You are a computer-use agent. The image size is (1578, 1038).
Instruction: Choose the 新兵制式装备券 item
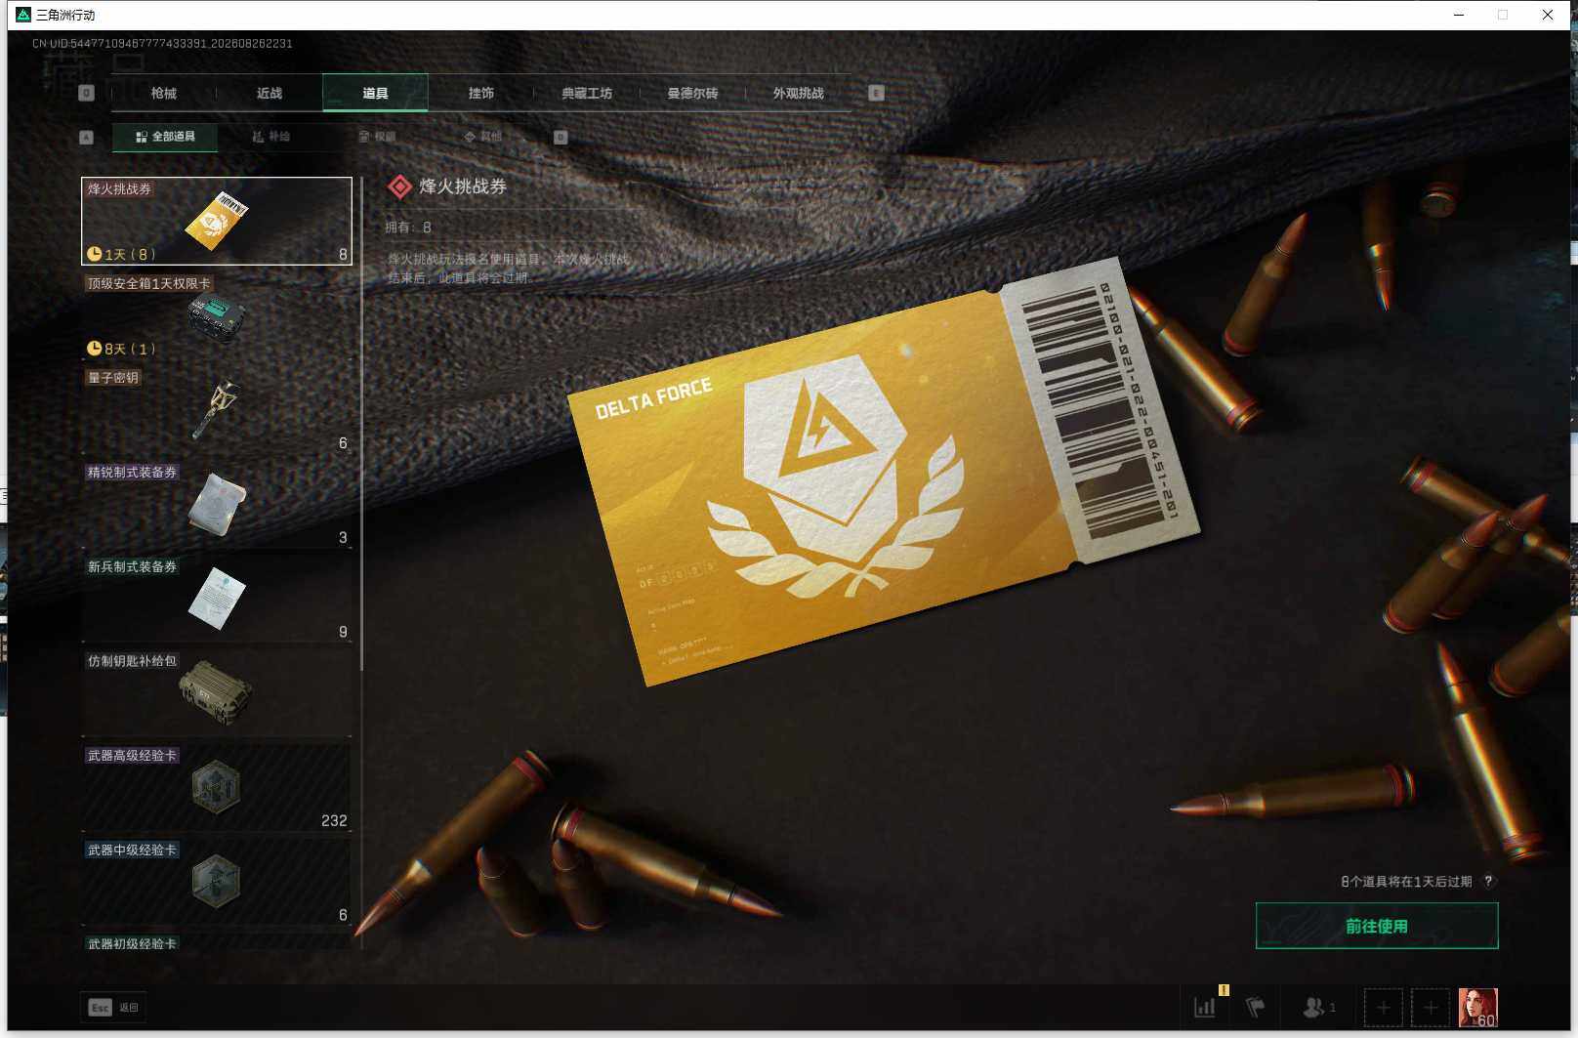tap(217, 600)
